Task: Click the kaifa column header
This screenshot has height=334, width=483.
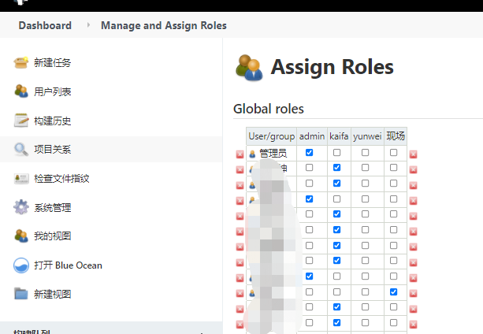Action: pos(339,136)
